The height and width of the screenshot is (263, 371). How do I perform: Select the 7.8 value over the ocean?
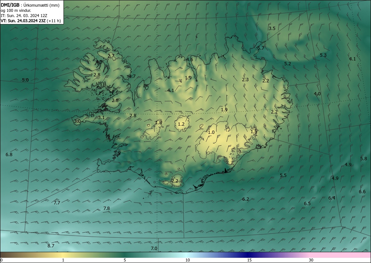click(x=106, y=208)
